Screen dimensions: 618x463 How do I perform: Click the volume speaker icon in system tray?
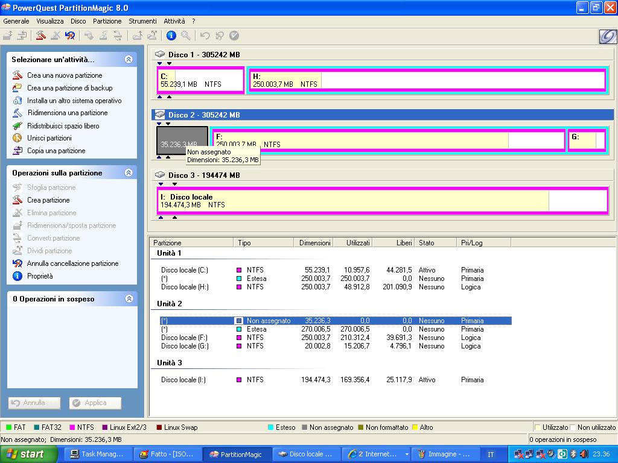pyautogui.click(x=584, y=454)
